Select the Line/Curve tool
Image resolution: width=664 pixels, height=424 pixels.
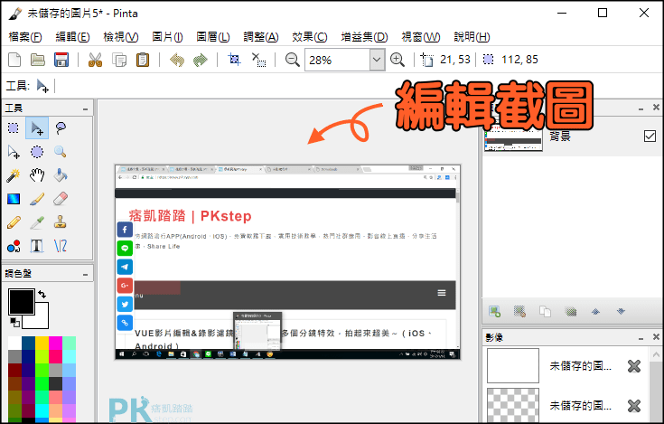(61, 246)
